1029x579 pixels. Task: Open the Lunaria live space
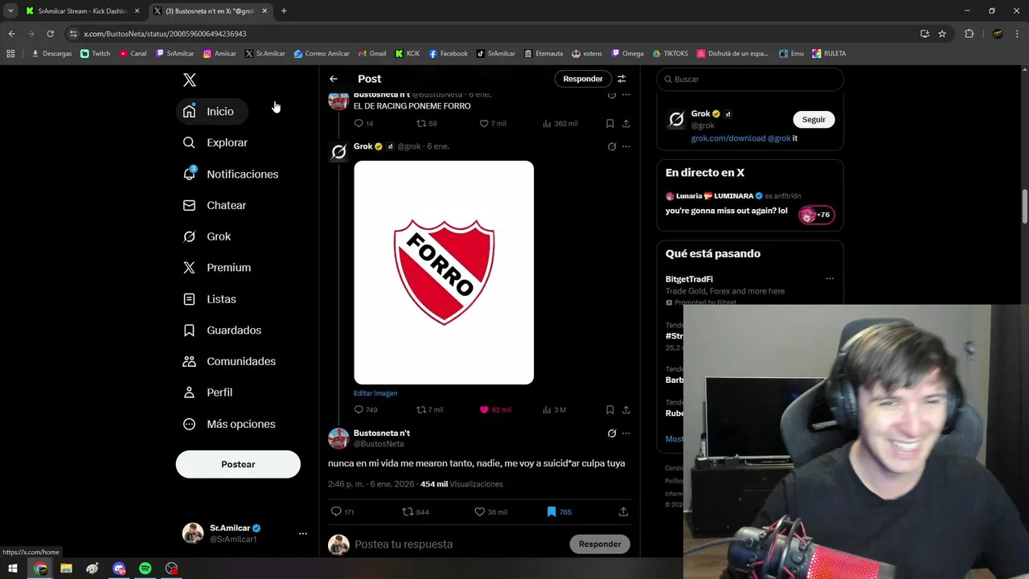point(750,206)
